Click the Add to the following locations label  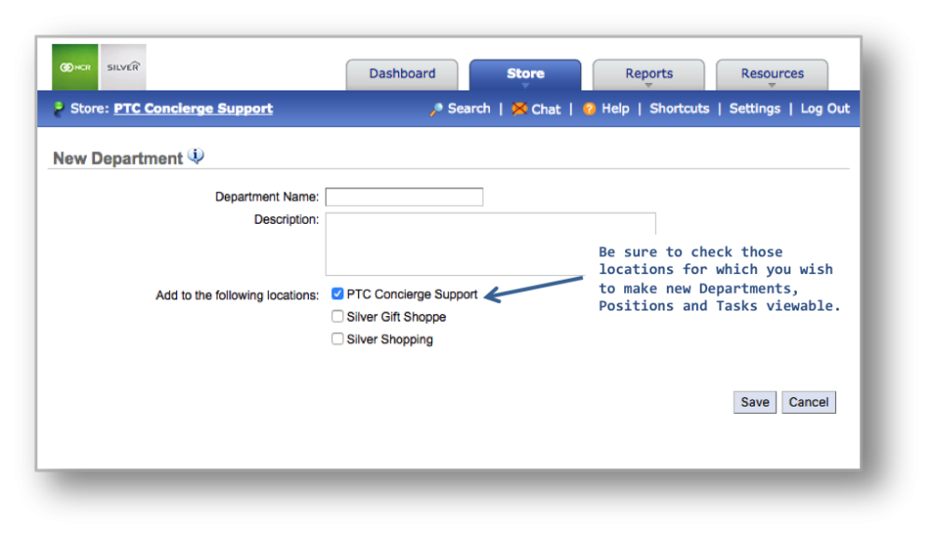(237, 296)
